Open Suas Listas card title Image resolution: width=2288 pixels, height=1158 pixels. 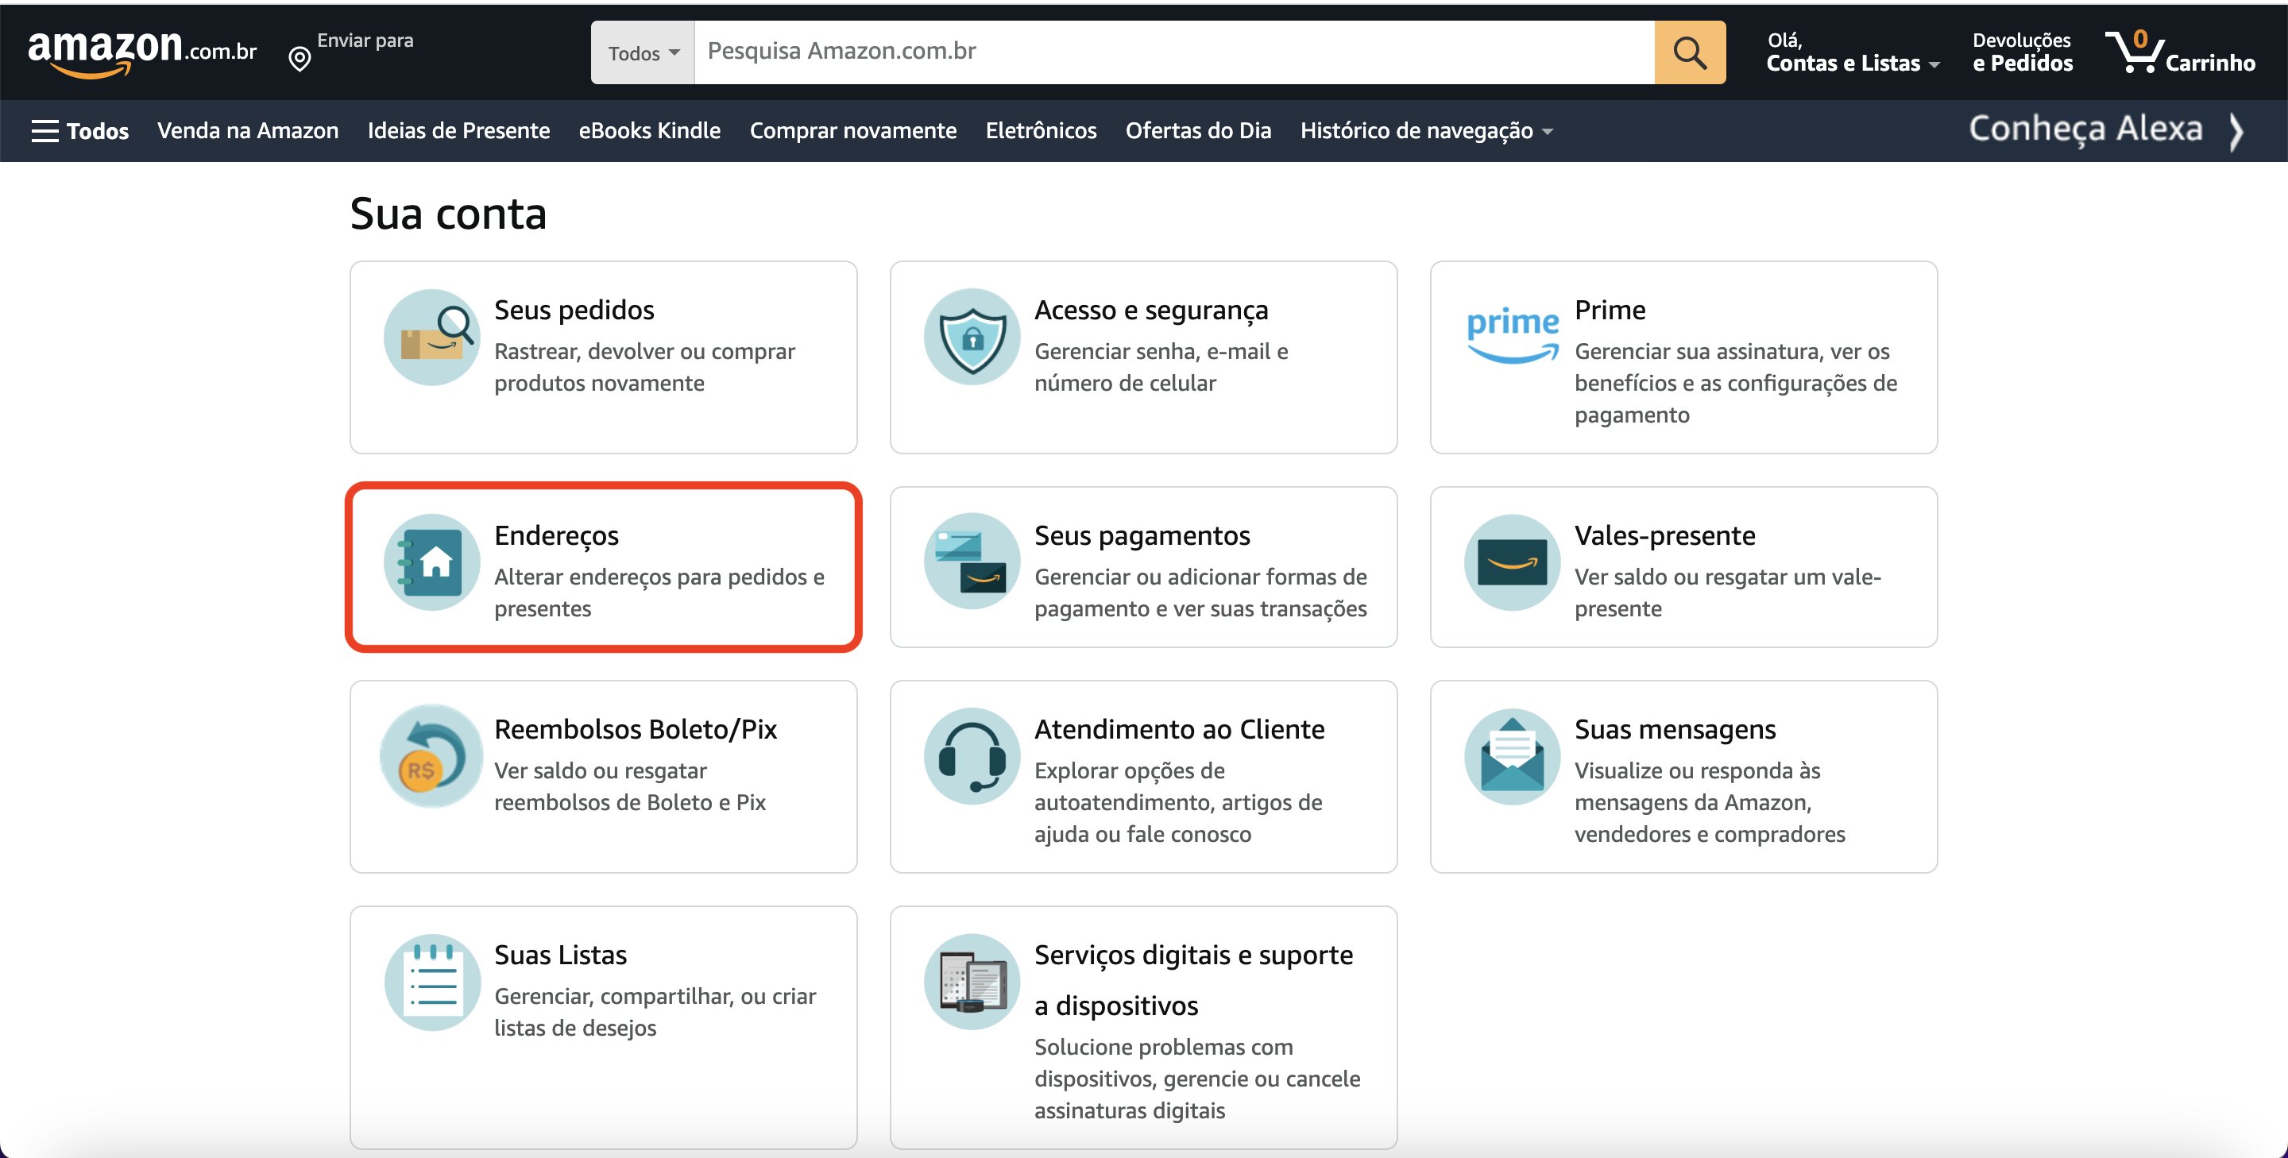560,955
